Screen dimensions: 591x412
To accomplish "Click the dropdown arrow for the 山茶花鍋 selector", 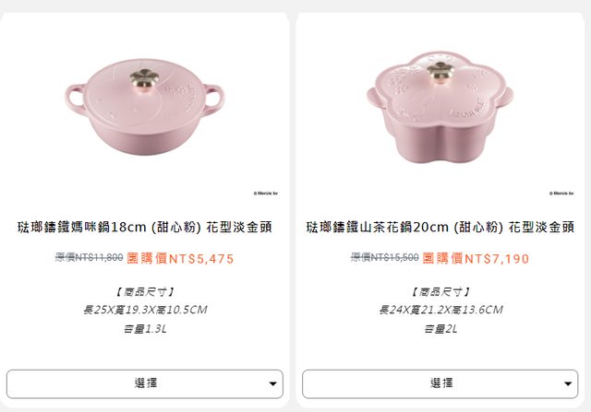I will coord(568,383).
